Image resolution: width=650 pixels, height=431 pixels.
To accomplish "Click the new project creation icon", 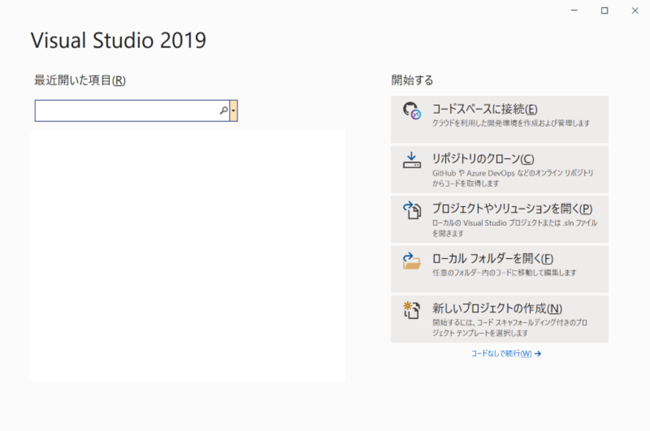I will point(411,310).
